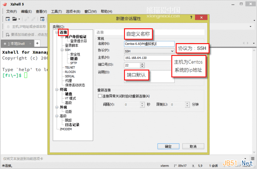Increase 间隔 seconds with up arrow

(142, 103)
